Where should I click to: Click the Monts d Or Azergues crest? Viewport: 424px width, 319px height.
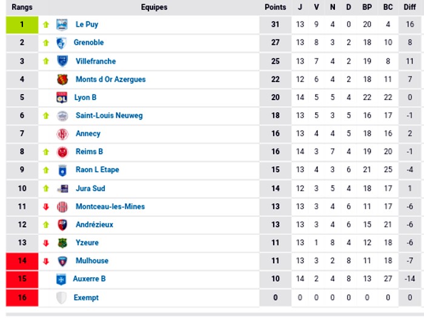coord(62,79)
